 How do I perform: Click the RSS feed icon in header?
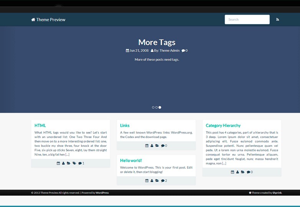coord(278,20)
